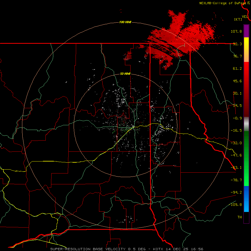Click the 92.3 legend value
Image resolution: width=251 pixels, height=251 pixels.
(x=237, y=44)
